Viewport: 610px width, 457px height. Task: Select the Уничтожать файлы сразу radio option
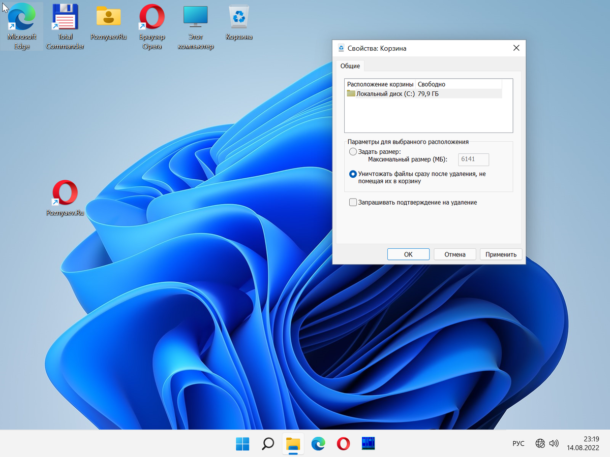pos(353,174)
